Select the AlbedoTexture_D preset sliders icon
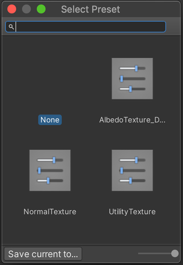 [132, 79]
